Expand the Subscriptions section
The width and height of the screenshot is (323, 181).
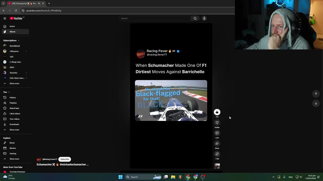point(11,40)
